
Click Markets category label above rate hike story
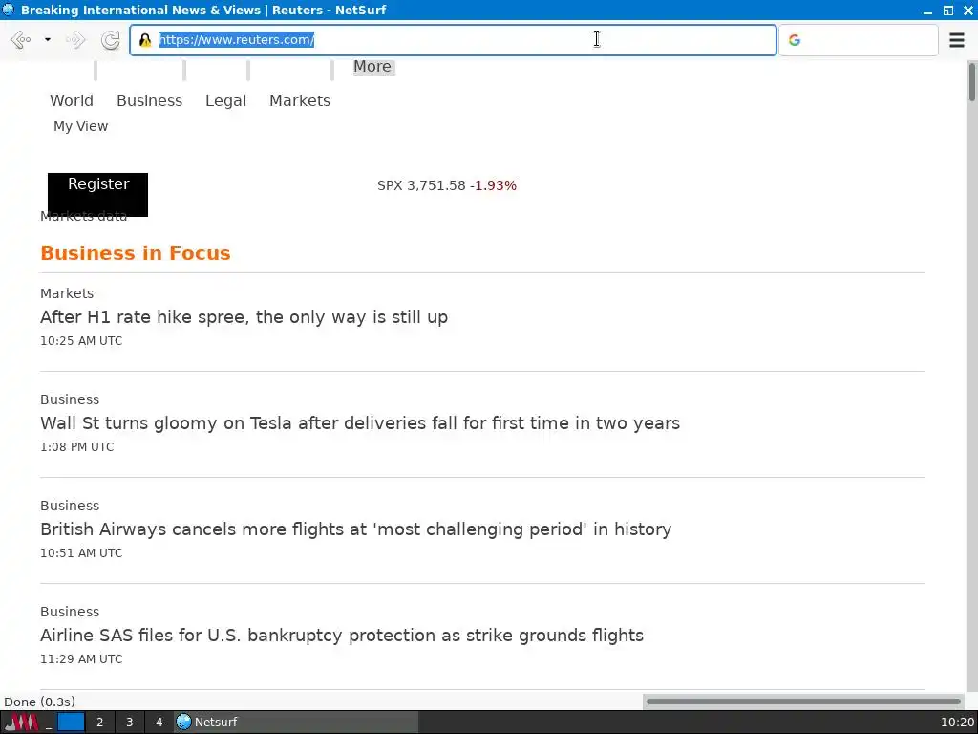pyautogui.click(x=67, y=293)
